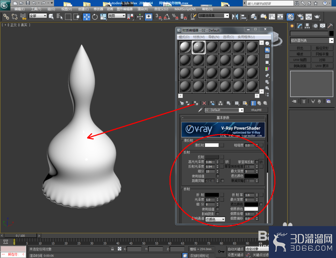Viewport: 336px width, 258px height.
Task: Open the Curve Editor icon
Action: click(272, 16)
